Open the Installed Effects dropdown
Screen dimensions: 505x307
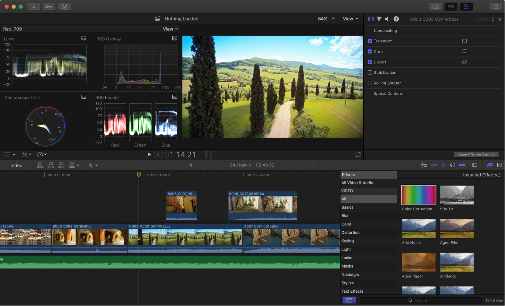pos(481,174)
